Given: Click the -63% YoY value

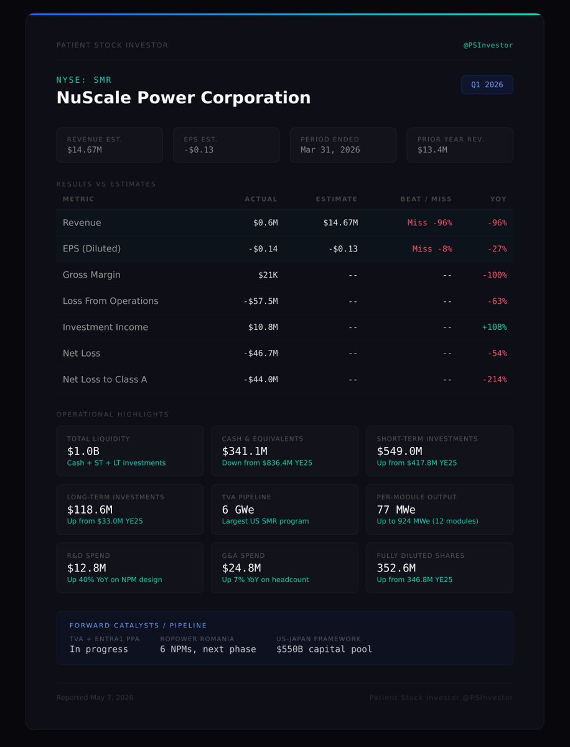Looking at the screenshot, I should pyautogui.click(x=497, y=301).
